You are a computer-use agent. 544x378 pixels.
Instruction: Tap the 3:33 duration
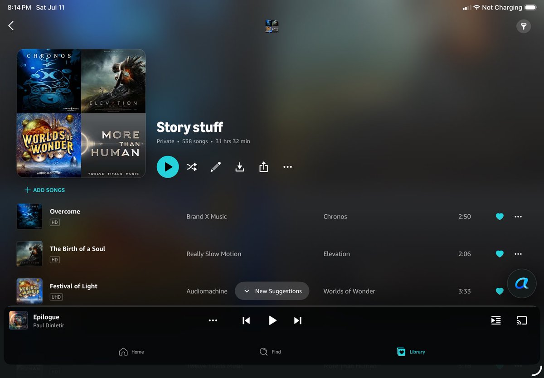(x=464, y=291)
